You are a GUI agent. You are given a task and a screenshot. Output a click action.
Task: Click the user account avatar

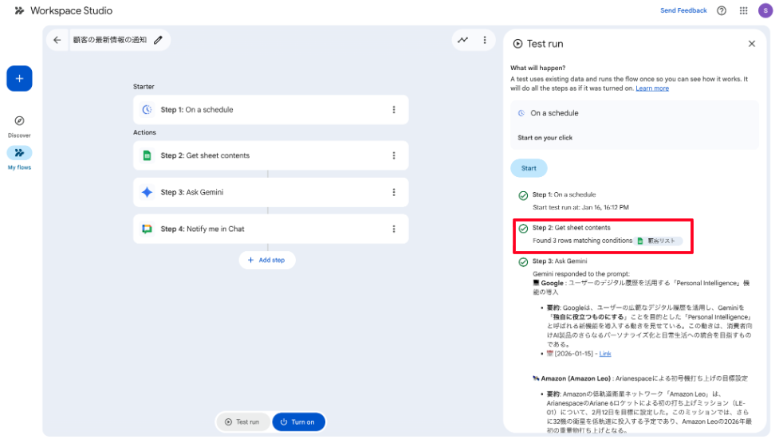(764, 11)
